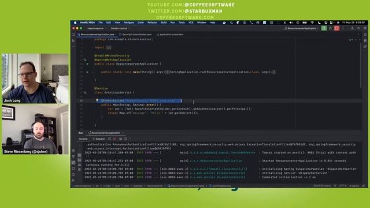This screenshot has width=370, height=208.
Task: Click the editor vertical scrollbar
Action: pyautogui.click(x=360, y=65)
